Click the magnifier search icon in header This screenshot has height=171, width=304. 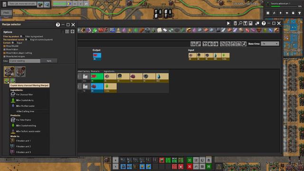(x=240, y=23)
